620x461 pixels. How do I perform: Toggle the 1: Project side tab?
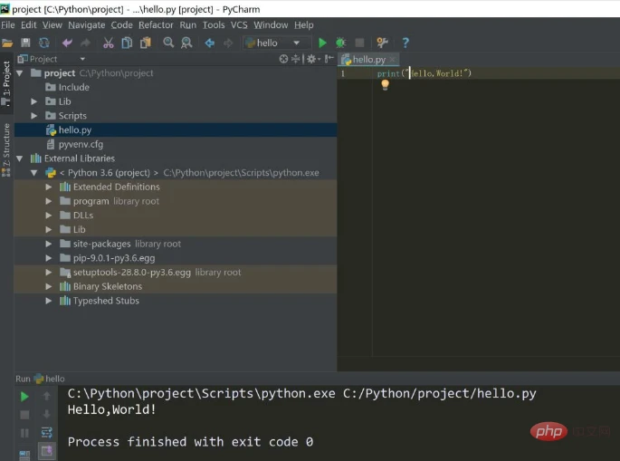(6, 83)
